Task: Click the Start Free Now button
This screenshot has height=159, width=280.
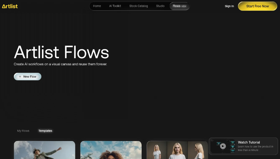Action: click(257, 6)
